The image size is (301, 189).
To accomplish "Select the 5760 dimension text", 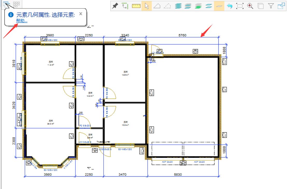I will tap(182, 35).
